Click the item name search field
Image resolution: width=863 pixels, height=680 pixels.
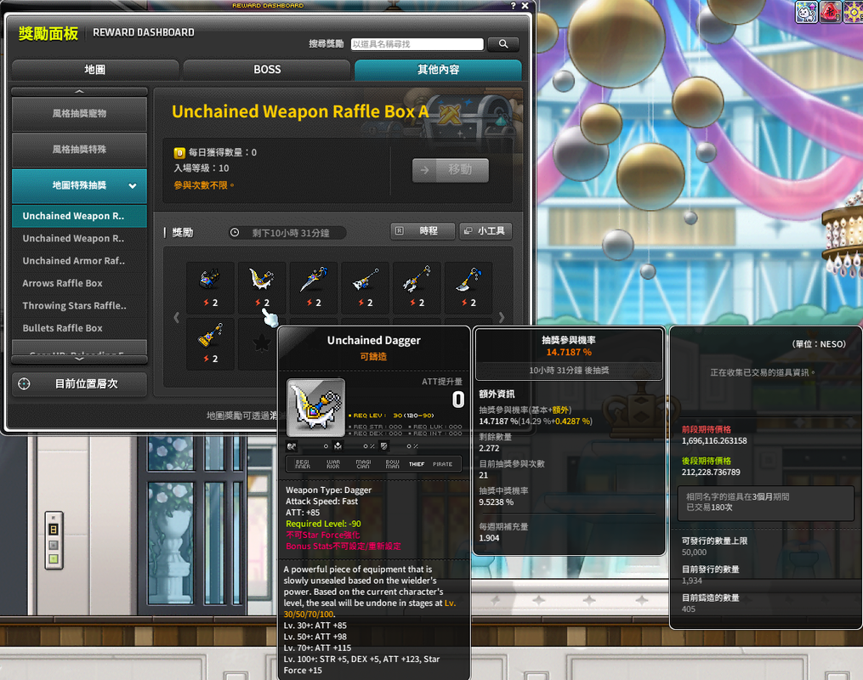tap(417, 44)
